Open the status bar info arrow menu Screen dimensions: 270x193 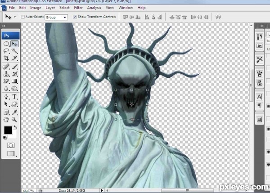coord(102,190)
